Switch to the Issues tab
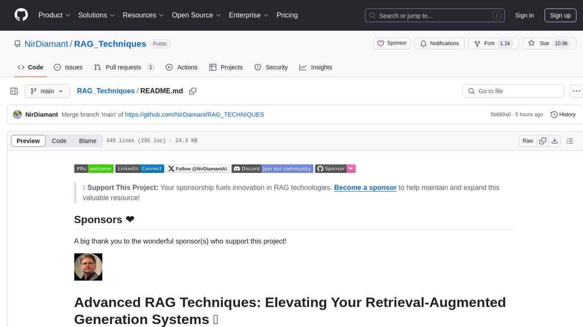This screenshot has height=327, width=583. click(68, 67)
